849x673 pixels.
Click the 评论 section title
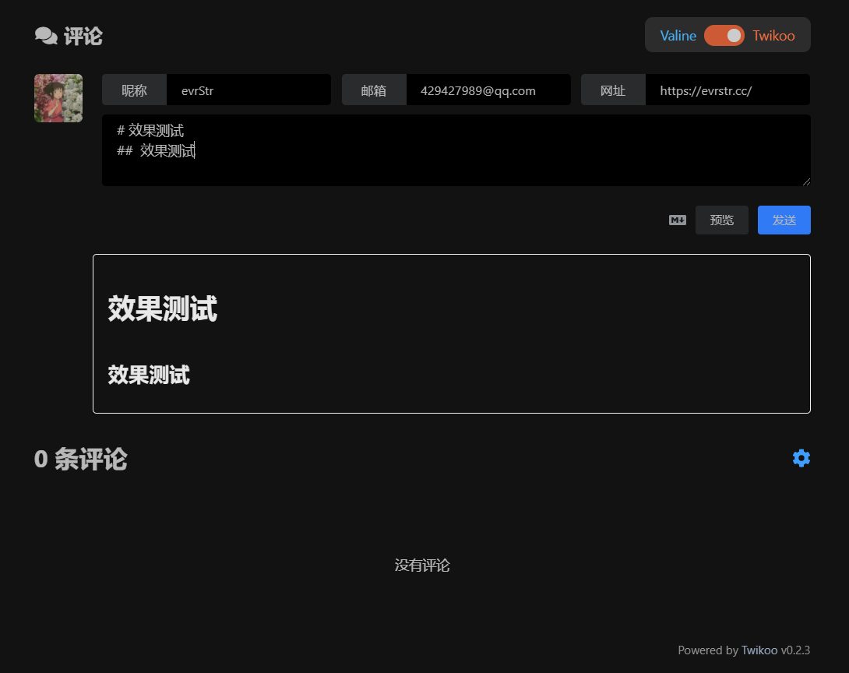tap(83, 37)
